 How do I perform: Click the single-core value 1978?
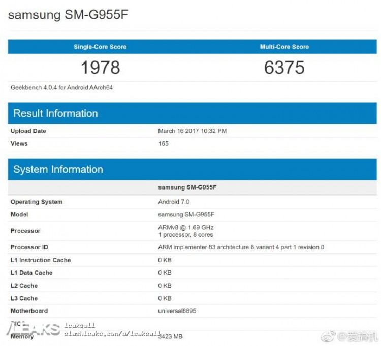(101, 67)
